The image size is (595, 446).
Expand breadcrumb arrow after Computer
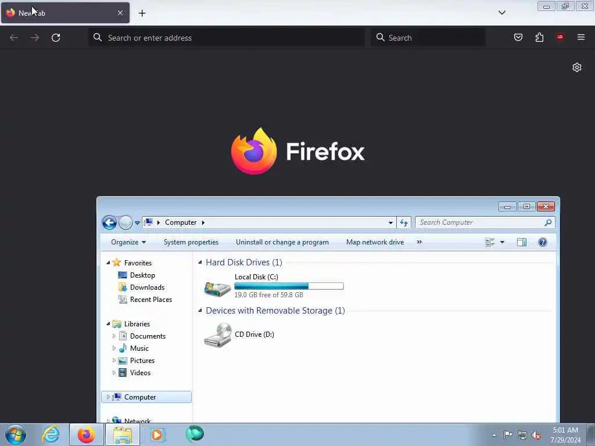point(203,222)
